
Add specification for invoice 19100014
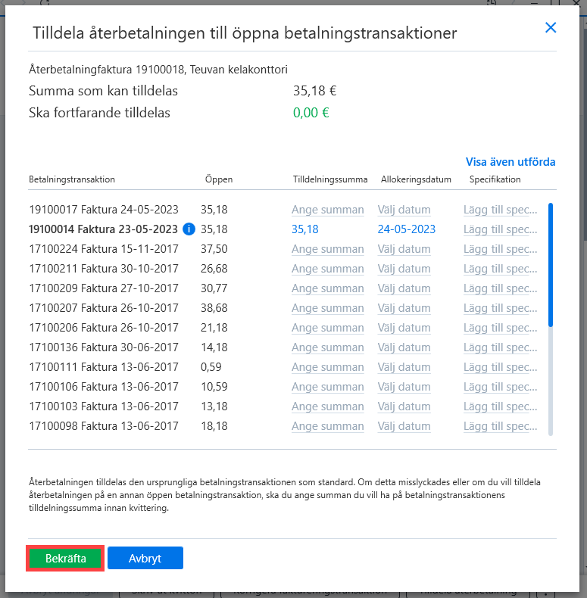500,229
